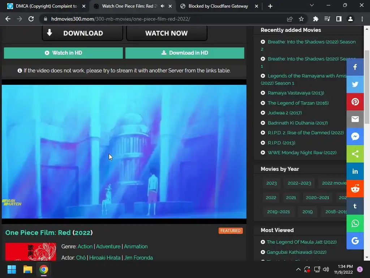Click the Watch in HD button
Screen dimensions: 370x278
point(63,53)
